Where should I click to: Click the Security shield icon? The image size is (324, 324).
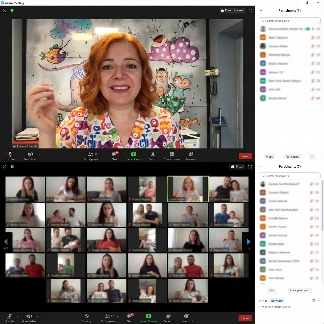pos(87,316)
